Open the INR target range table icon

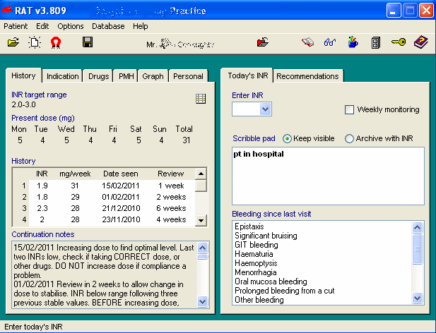(x=201, y=99)
